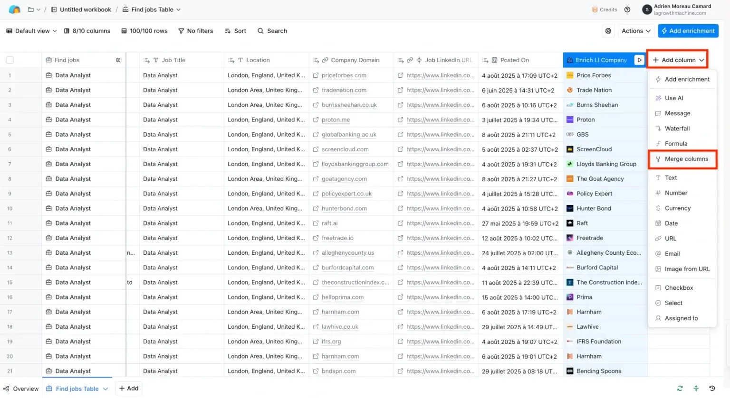
Task: Click the Add tab button at the bottom
Action: click(x=129, y=389)
